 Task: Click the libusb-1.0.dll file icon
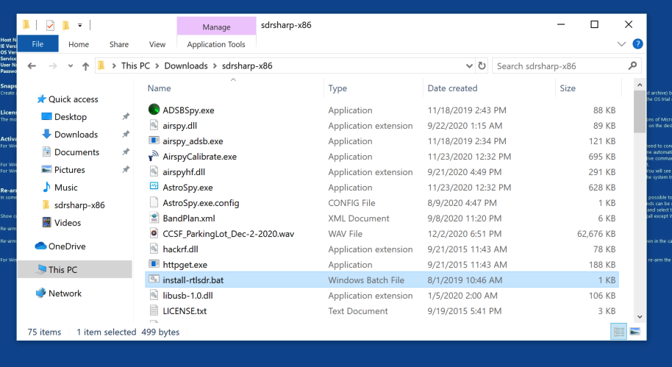click(x=154, y=295)
